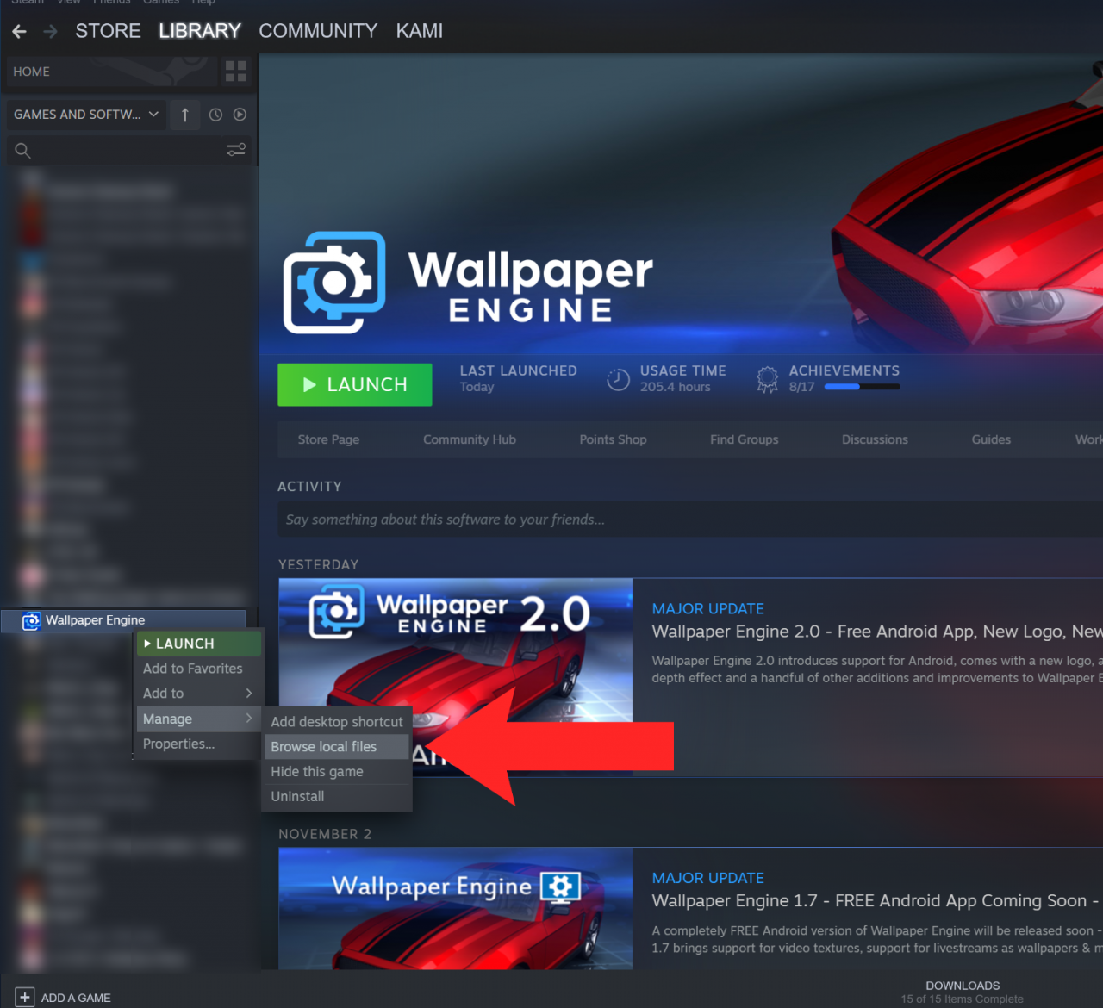Click the forward navigation arrow
Screen dimensions: 1103x1008
pyautogui.click(x=50, y=32)
